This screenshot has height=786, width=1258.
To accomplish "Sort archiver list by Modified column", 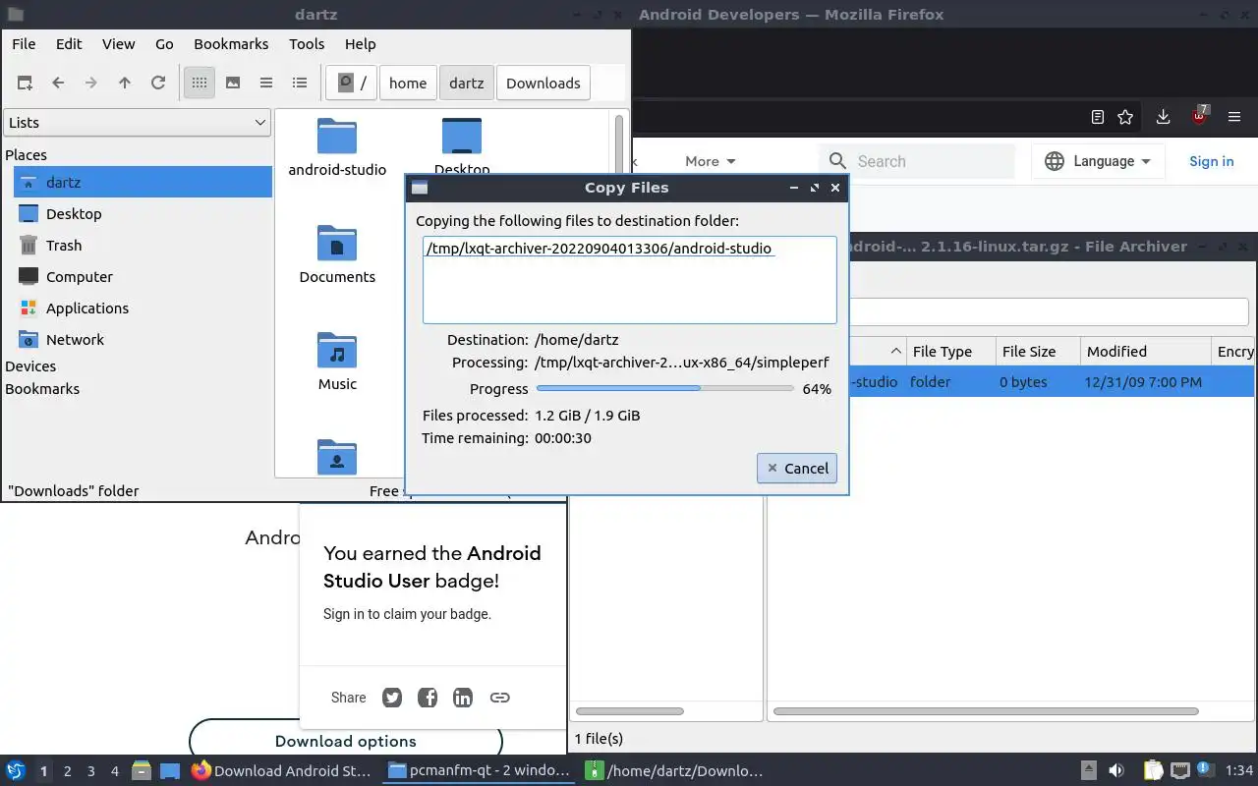I will click(1145, 351).
